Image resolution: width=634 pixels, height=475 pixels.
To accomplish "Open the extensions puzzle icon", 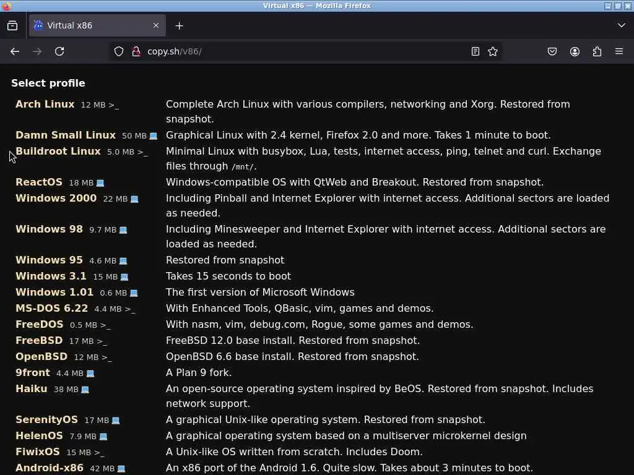I will pyautogui.click(x=597, y=51).
